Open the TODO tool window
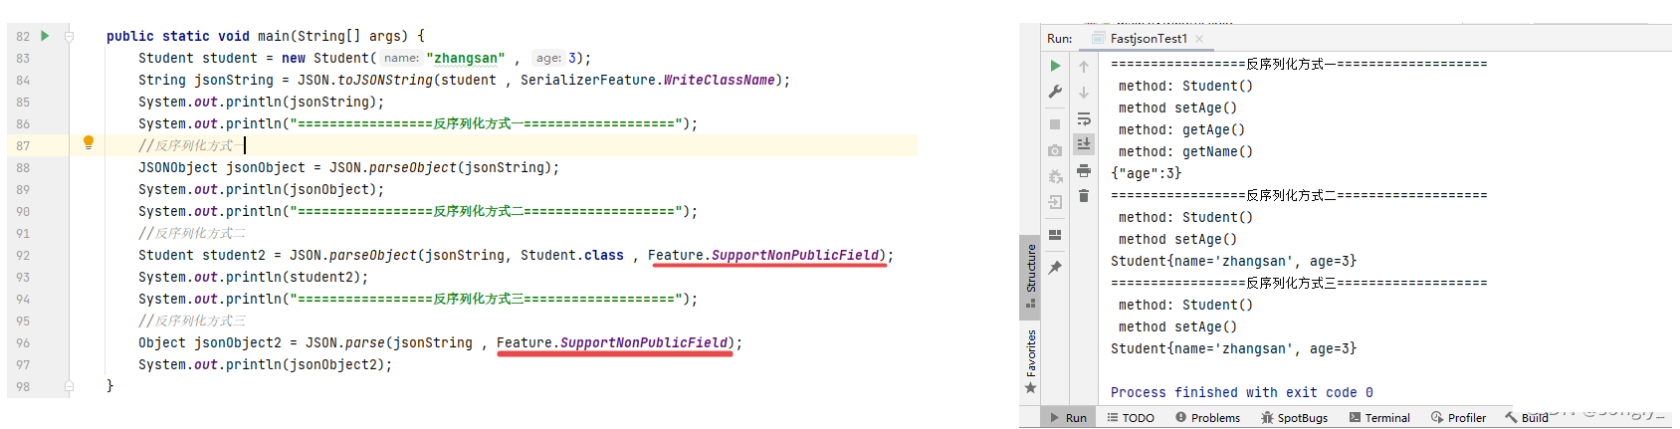1680x429 pixels. 1131,418
